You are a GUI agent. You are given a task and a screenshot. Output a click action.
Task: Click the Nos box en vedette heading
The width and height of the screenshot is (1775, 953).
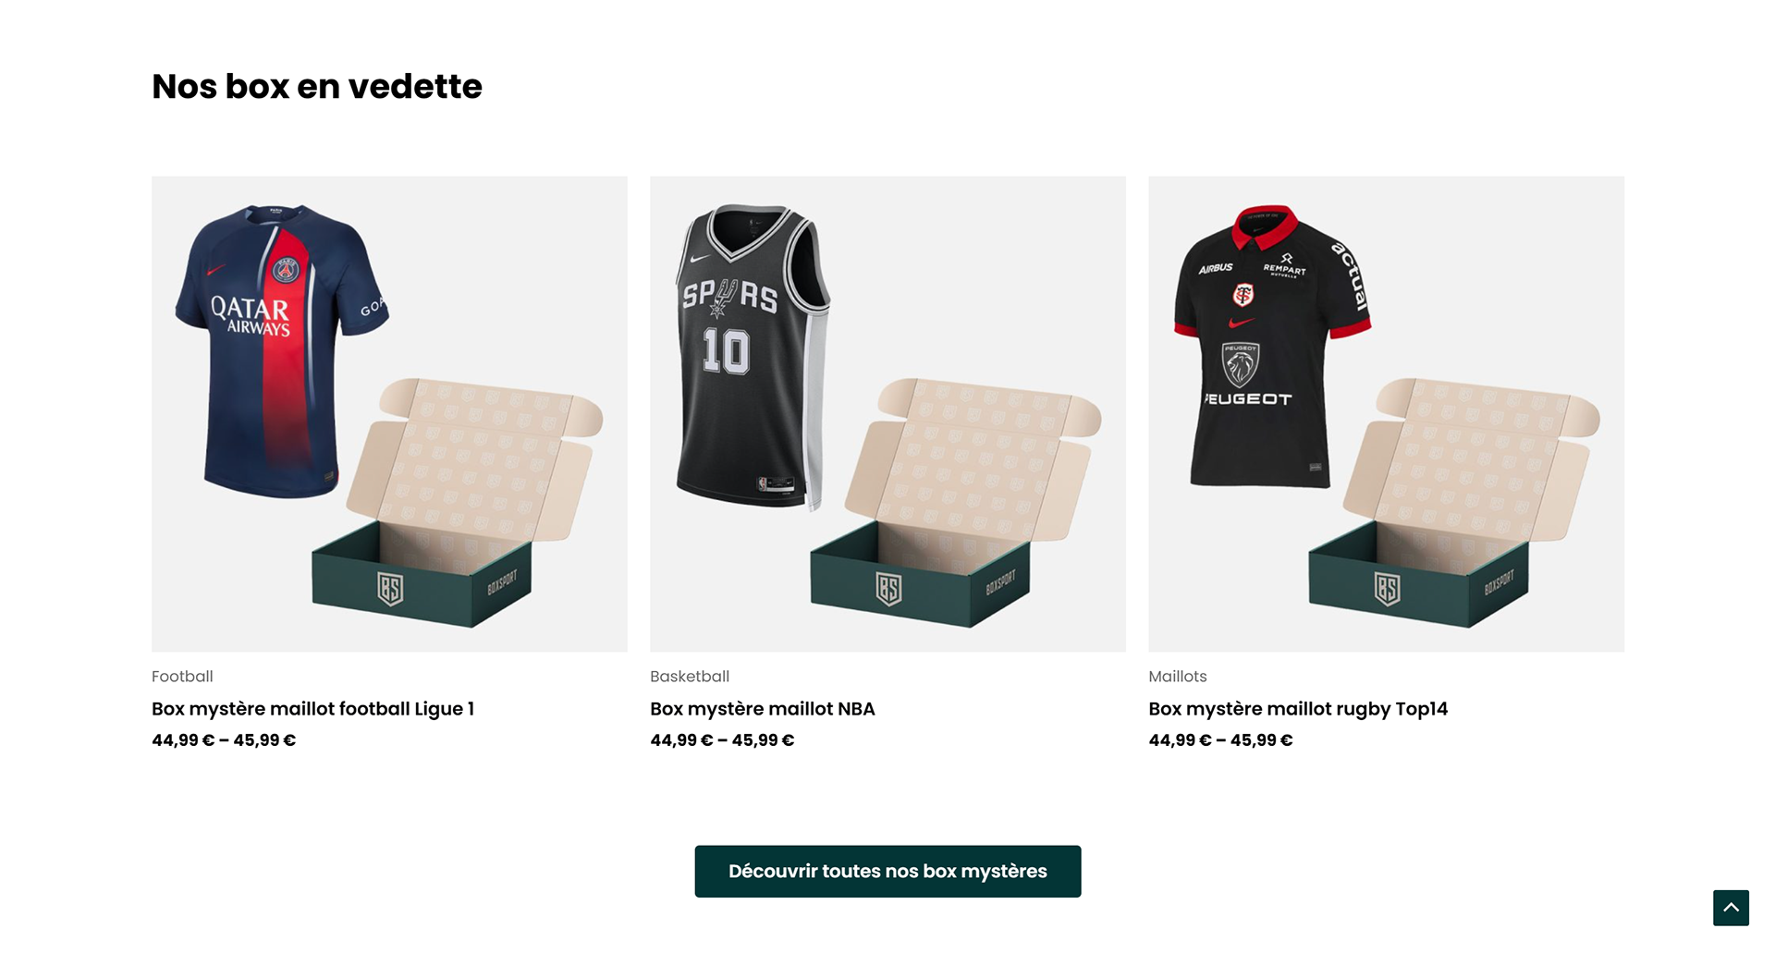[317, 86]
